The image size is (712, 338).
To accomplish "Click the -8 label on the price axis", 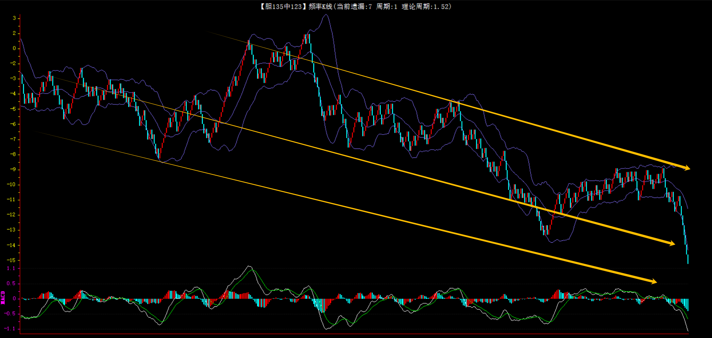I will coord(13,154).
